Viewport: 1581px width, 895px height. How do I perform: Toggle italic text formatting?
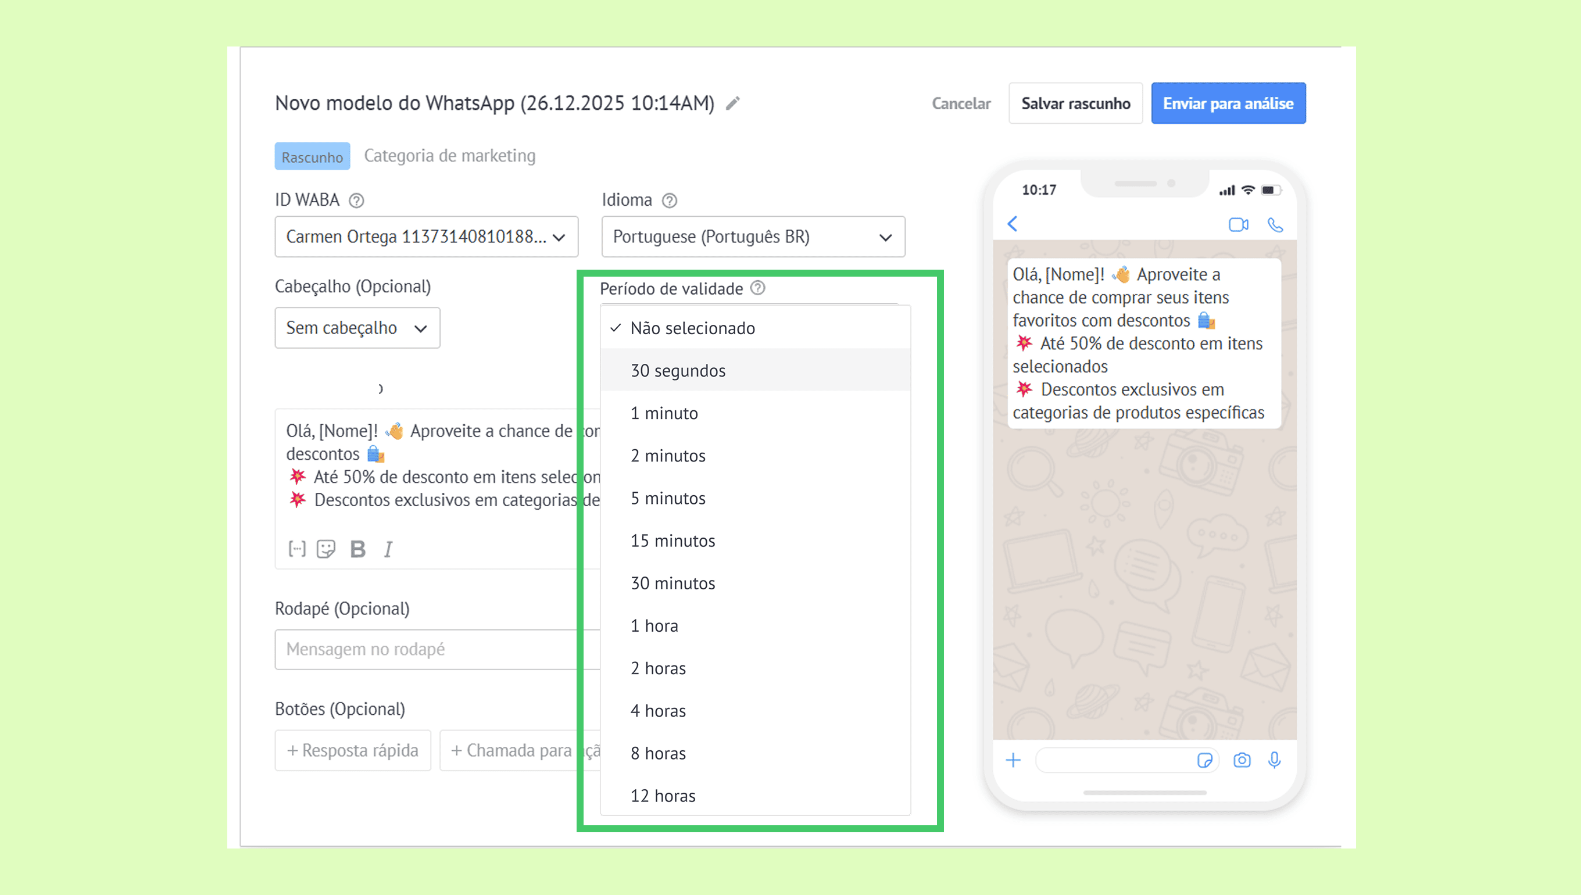[388, 550]
